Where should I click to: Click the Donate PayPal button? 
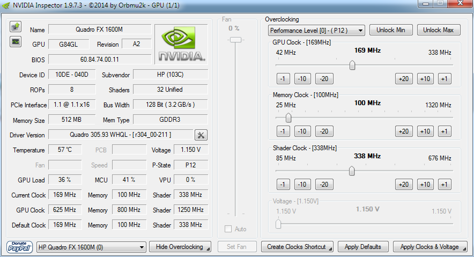click(19, 247)
